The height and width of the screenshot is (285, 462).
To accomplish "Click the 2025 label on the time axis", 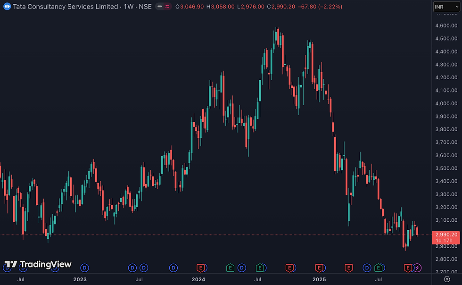I will click(x=319, y=279).
